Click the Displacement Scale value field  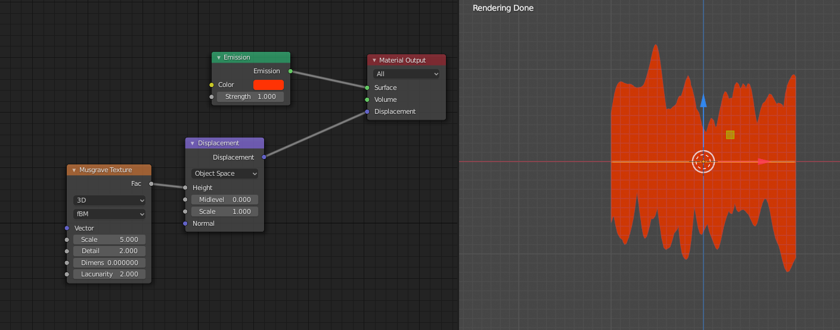pyautogui.click(x=225, y=211)
